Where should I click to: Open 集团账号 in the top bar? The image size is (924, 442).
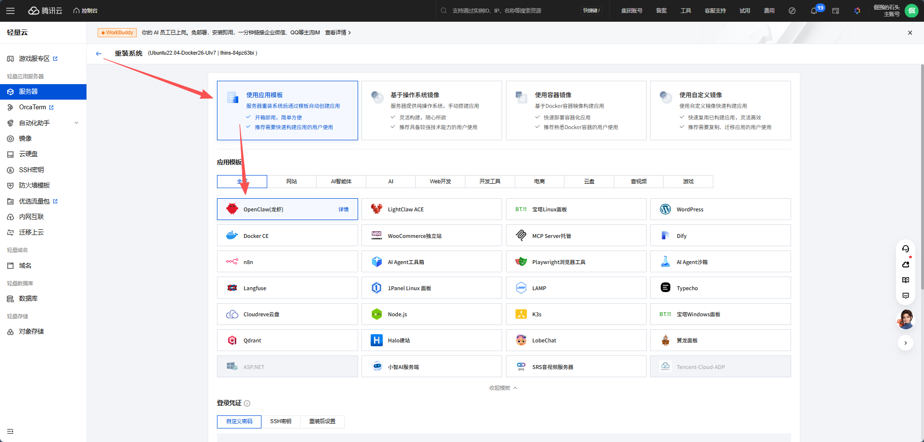tap(632, 11)
